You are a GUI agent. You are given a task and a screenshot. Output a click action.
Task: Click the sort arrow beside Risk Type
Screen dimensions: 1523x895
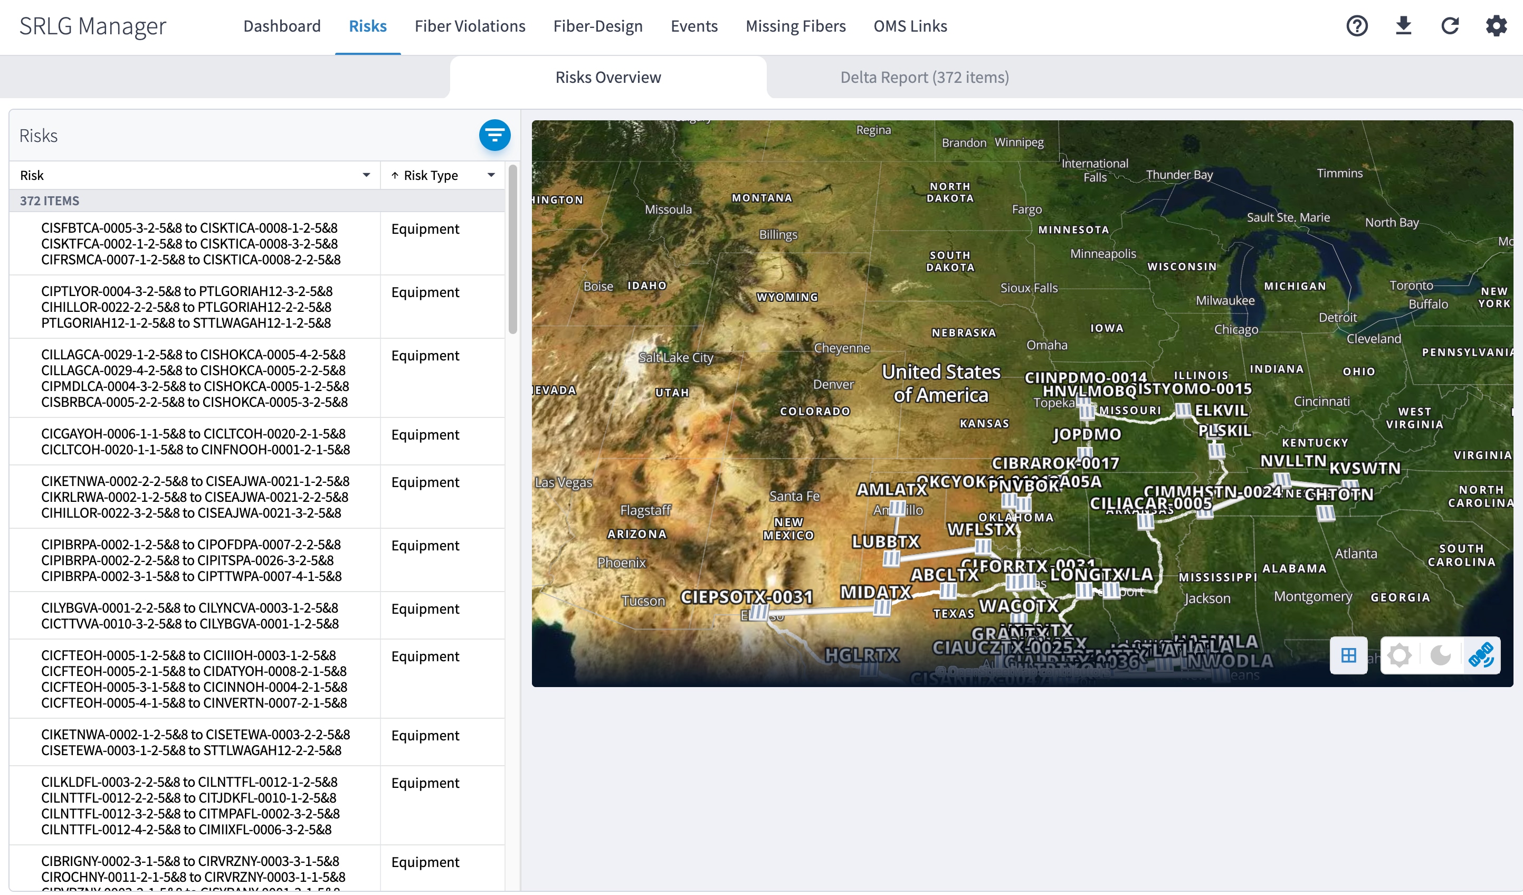[x=395, y=175]
